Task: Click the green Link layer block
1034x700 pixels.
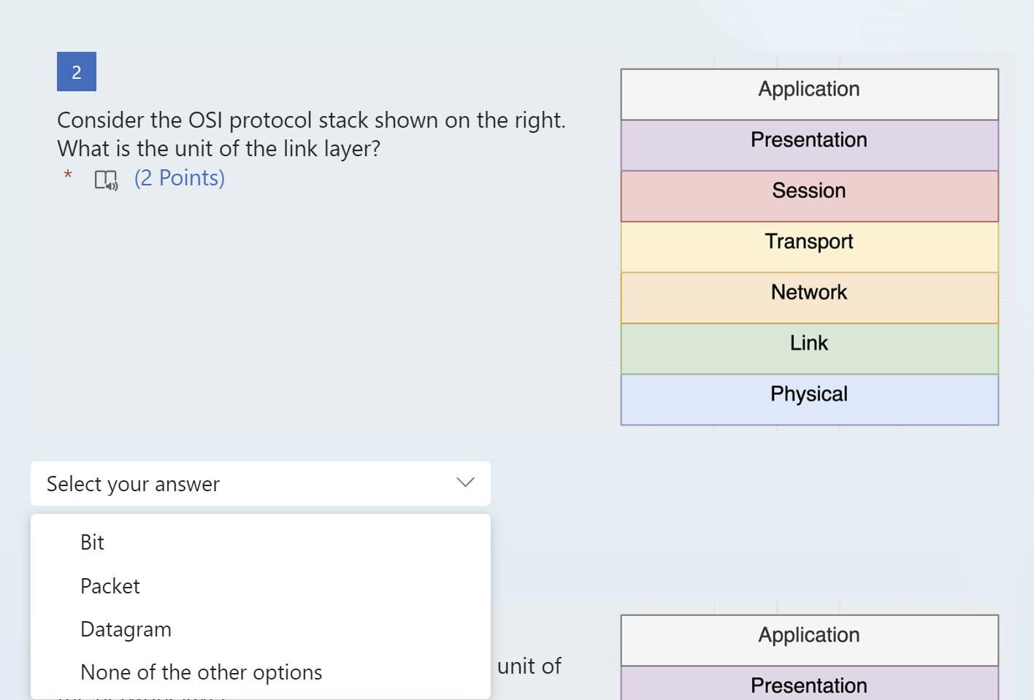Action: pyautogui.click(x=809, y=349)
